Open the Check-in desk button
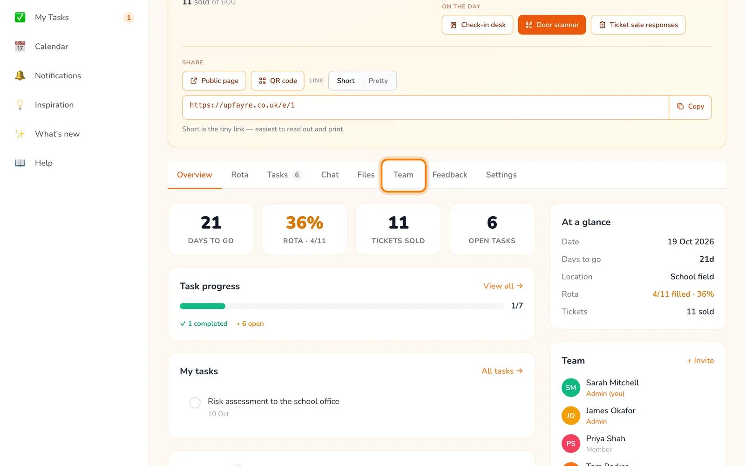This screenshot has width=745, height=466. (477, 25)
